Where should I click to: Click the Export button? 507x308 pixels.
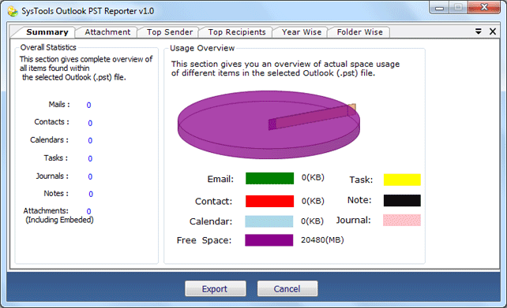[x=216, y=288]
